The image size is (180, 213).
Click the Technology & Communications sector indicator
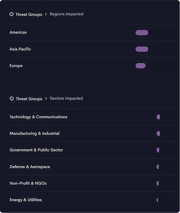point(158,117)
